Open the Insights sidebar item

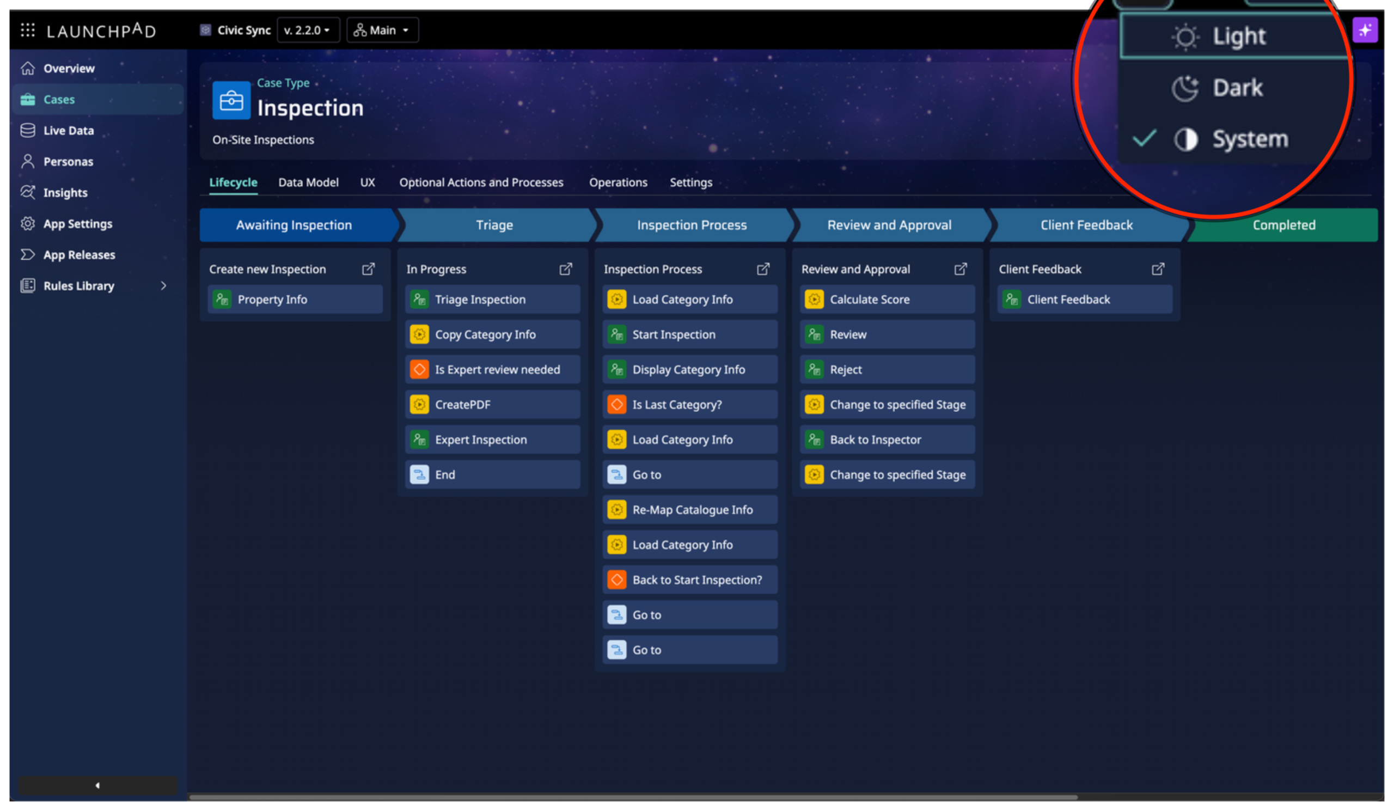(x=65, y=193)
